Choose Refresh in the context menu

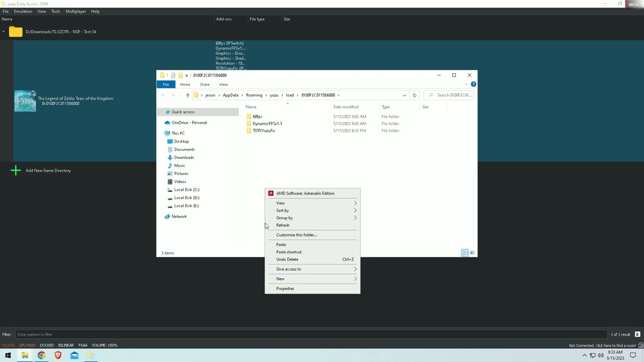pos(312,225)
